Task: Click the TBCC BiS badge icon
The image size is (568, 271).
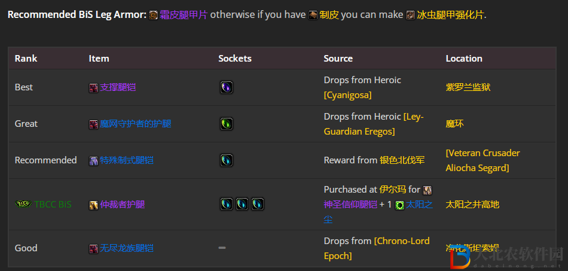Action: tap(23, 204)
